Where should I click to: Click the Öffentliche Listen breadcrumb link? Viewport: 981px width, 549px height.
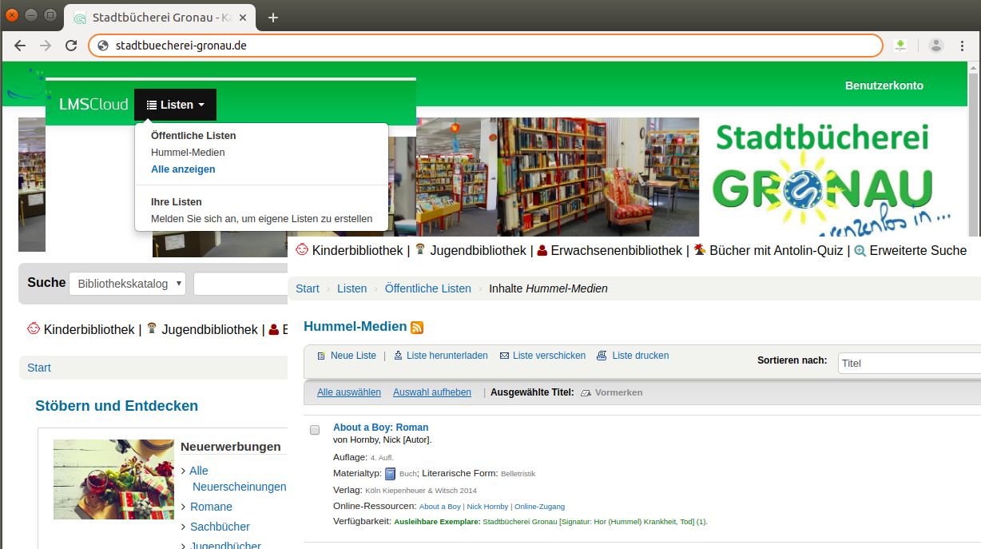(x=428, y=288)
